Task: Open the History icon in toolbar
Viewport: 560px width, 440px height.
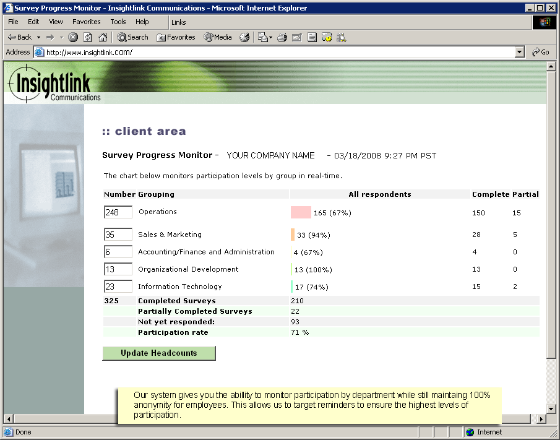Action: [244, 37]
